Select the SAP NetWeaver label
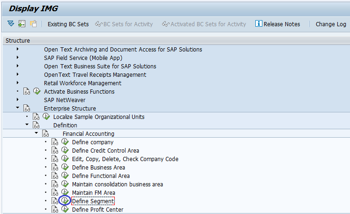The width and height of the screenshot is (350, 214). tap(65, 100)
